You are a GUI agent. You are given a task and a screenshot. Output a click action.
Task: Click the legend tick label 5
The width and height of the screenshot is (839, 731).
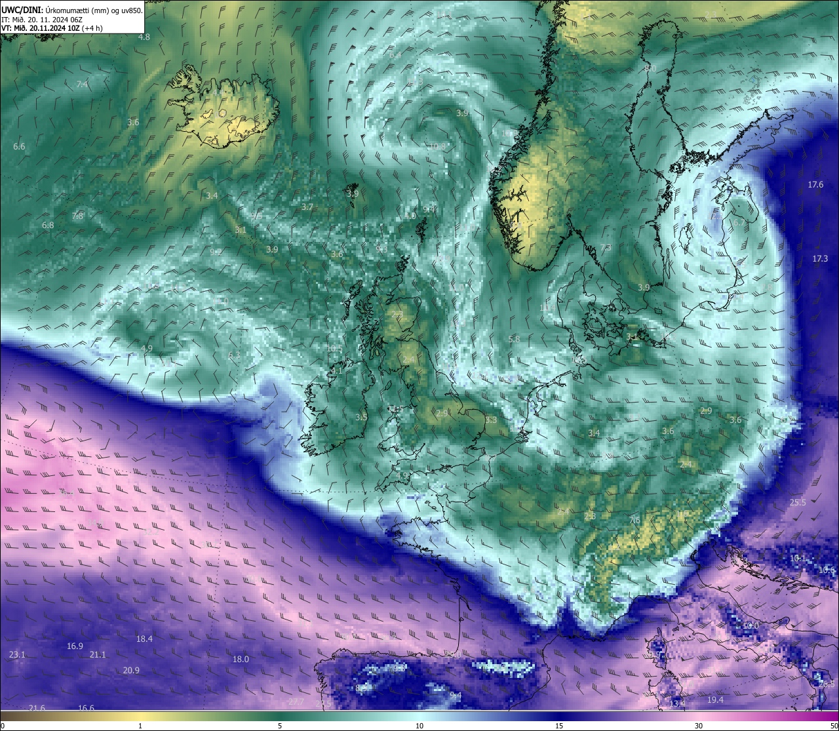[280, 726]
